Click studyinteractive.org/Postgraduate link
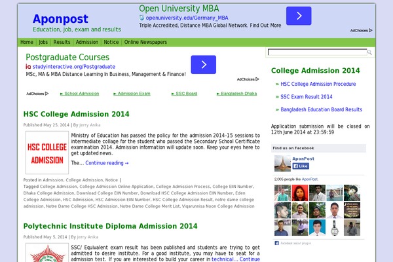393x262 pixels. point(74,67)
